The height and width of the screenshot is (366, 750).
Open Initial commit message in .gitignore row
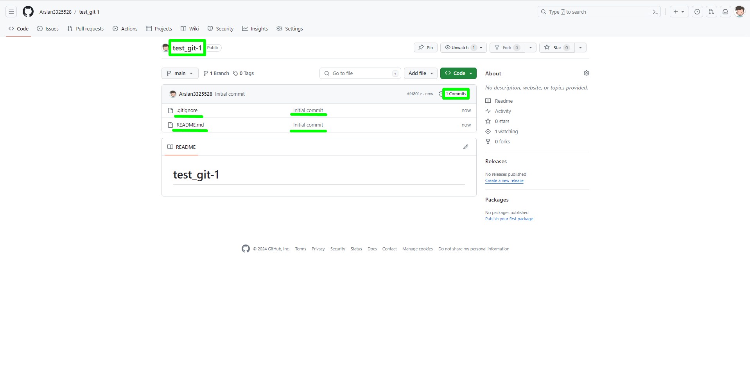(x=308, y=111)
